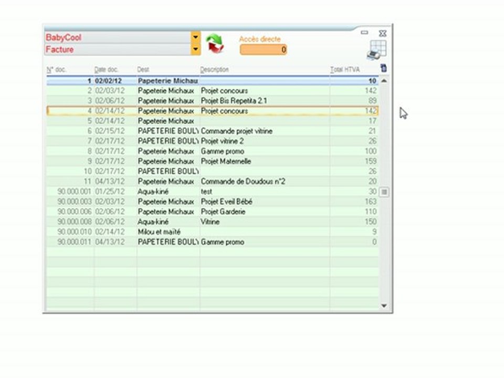Click the date 04/13/12 of document 11
Viewport: 504px width, 378px height.
click(x=110, y=181)
